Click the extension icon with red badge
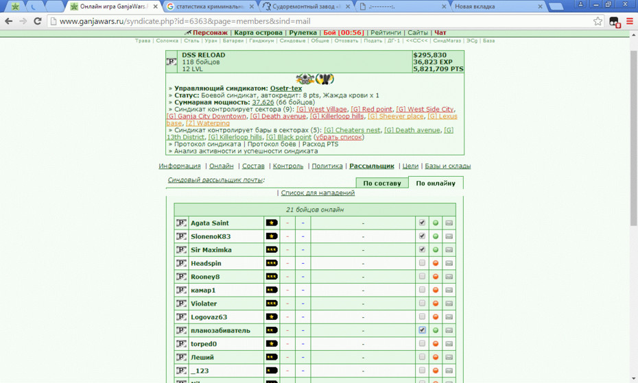 pyautogui.click(x=614, y=21)
